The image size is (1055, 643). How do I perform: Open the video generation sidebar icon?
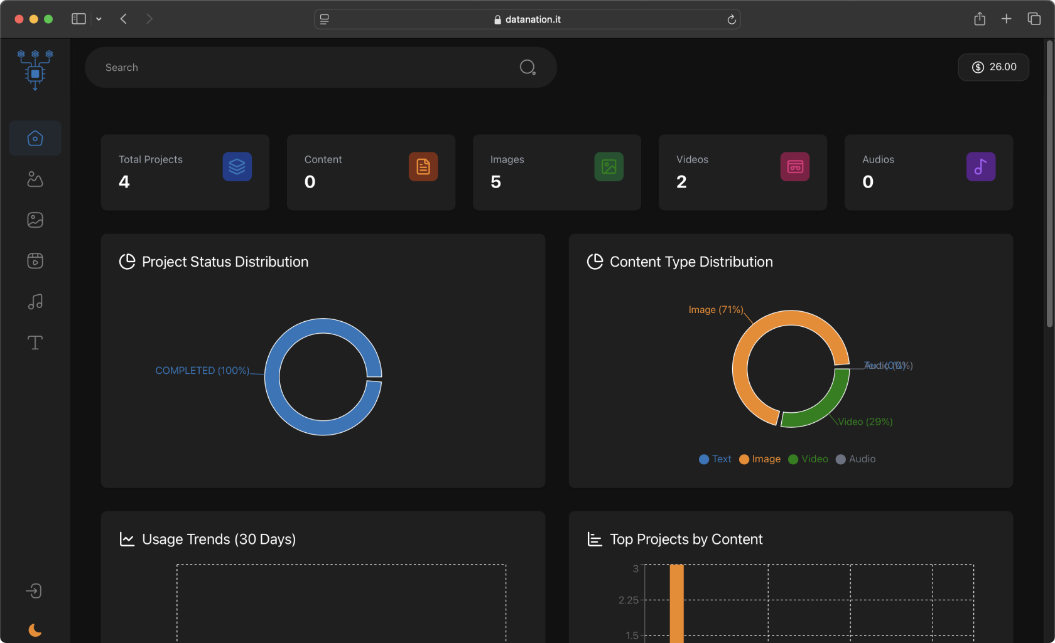tap(35, 261)
